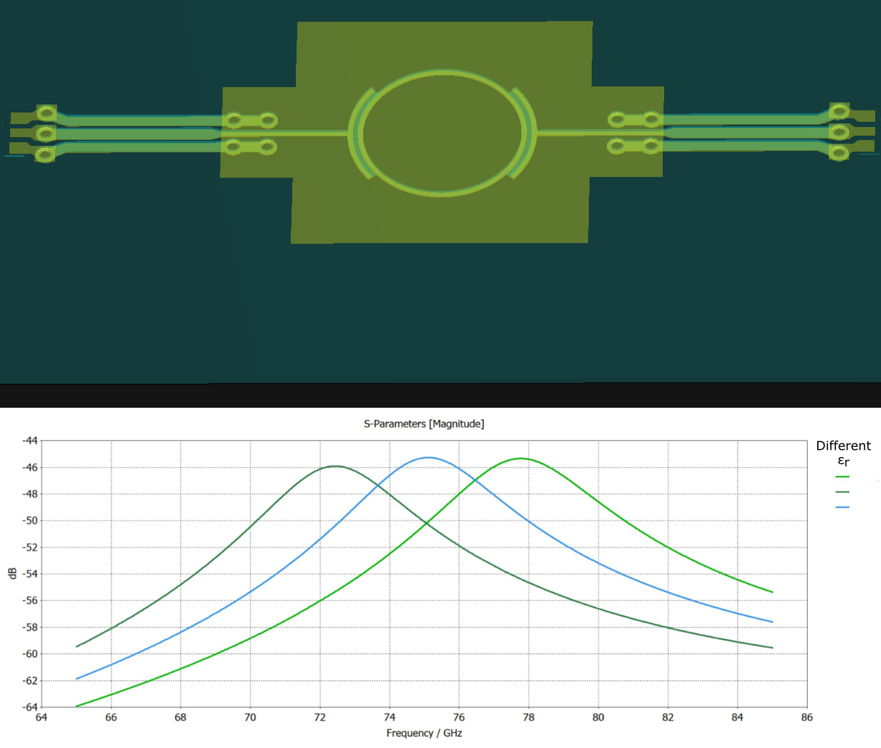Click the bottom-left via pad at far left
The image size is (881, 748).
(45, 155)
